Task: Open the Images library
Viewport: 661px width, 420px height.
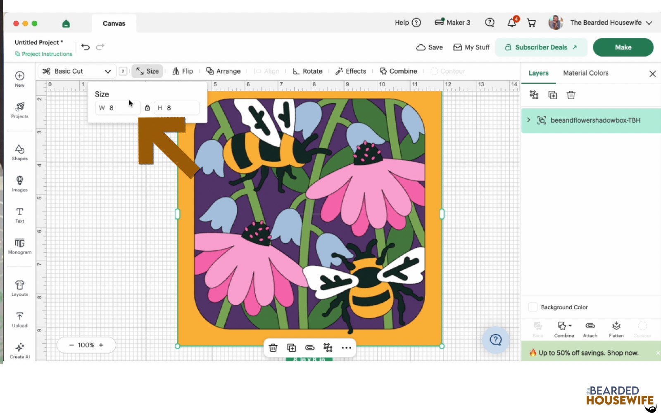Action: pos(19,184)
